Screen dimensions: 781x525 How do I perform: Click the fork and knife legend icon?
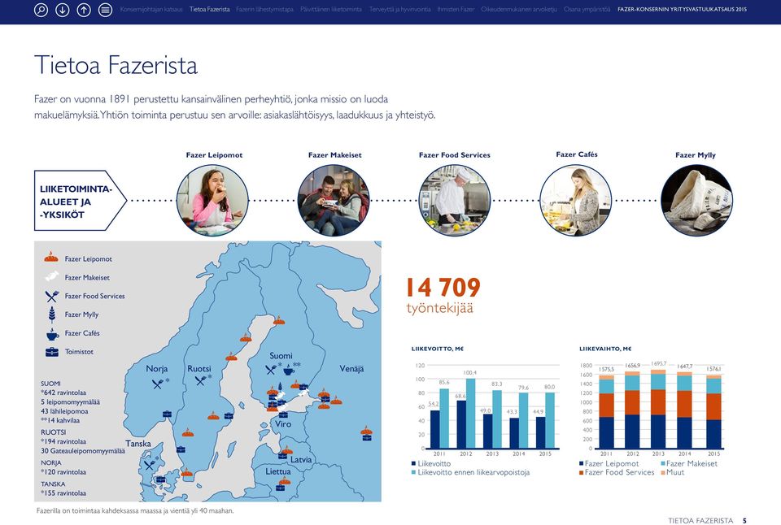click(x=52, y=296)
